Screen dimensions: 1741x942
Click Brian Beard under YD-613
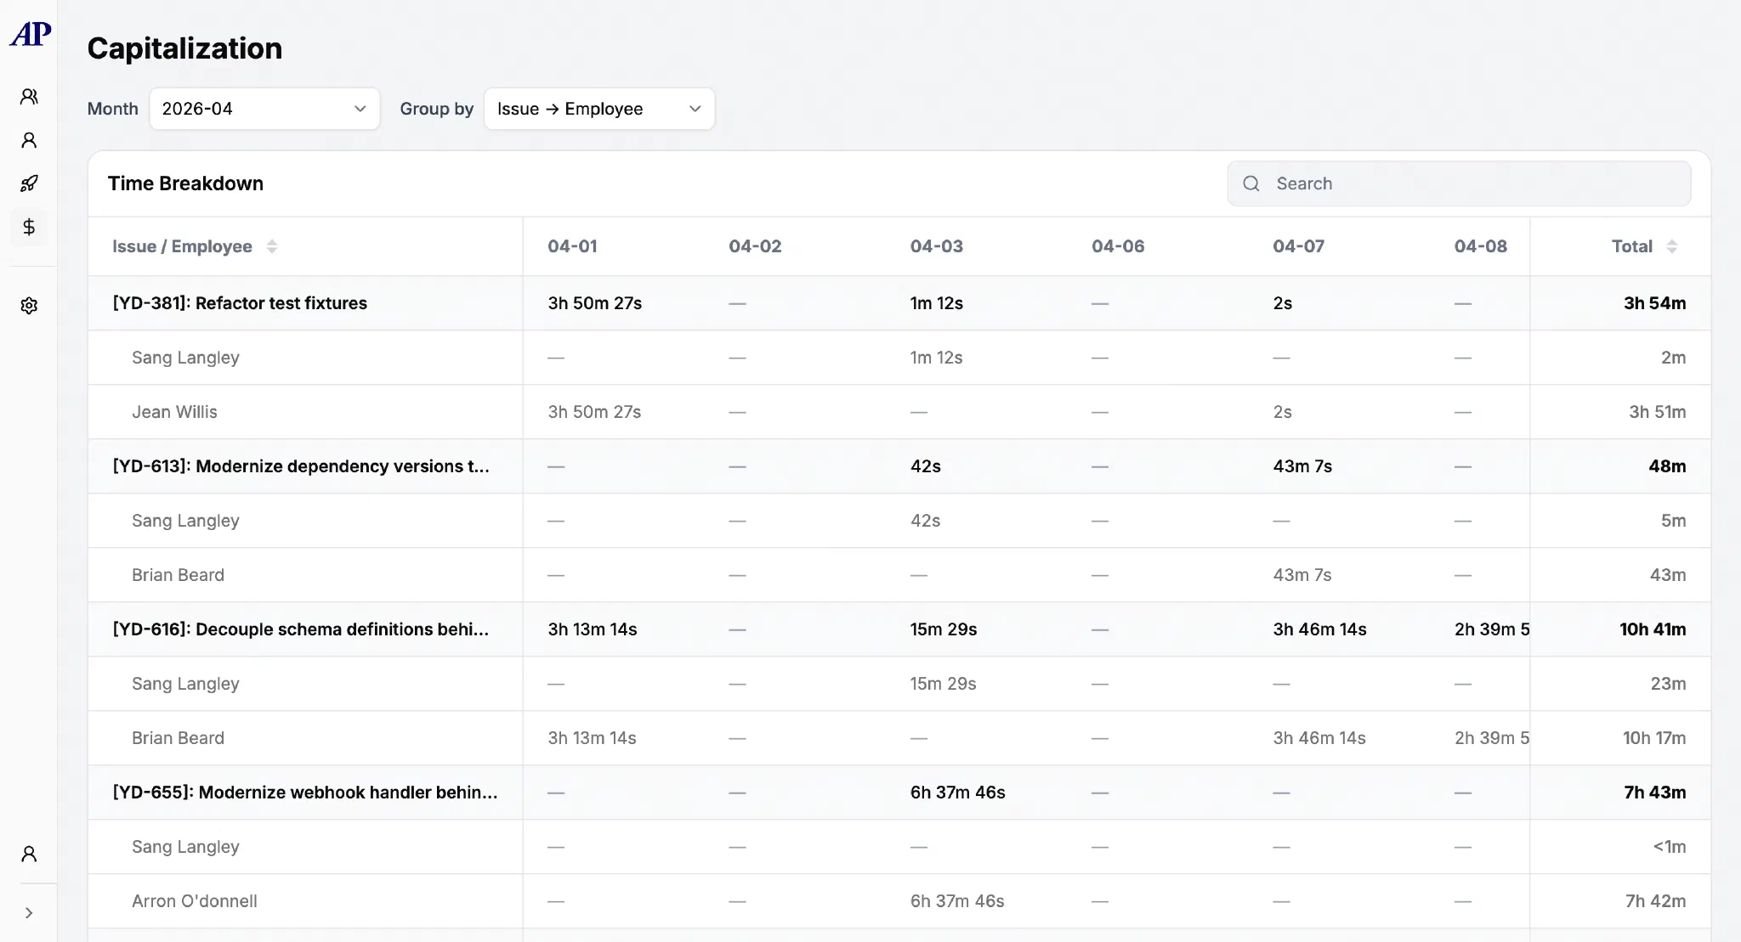[178, 575]
